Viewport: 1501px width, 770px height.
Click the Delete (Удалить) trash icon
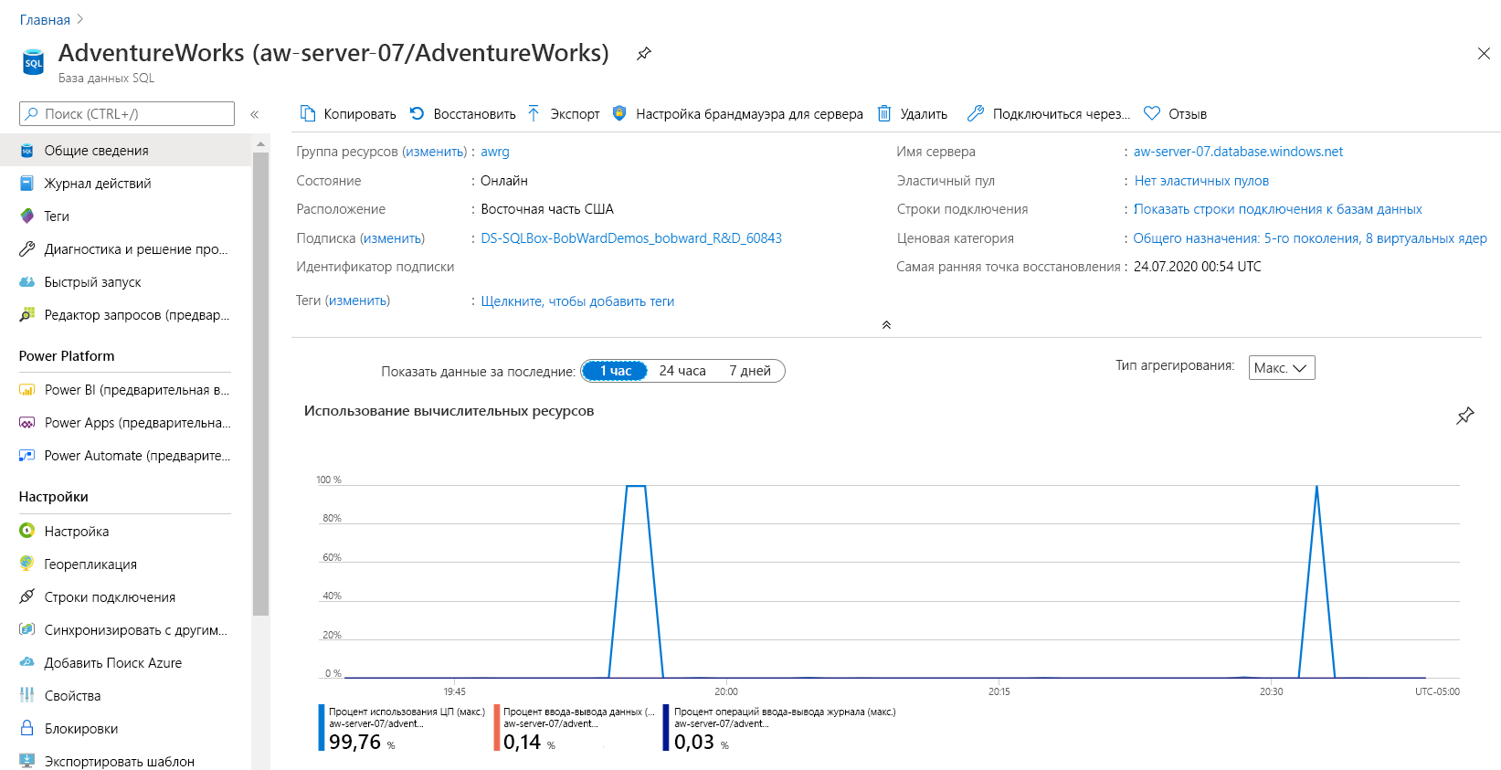tap(884, 113)
